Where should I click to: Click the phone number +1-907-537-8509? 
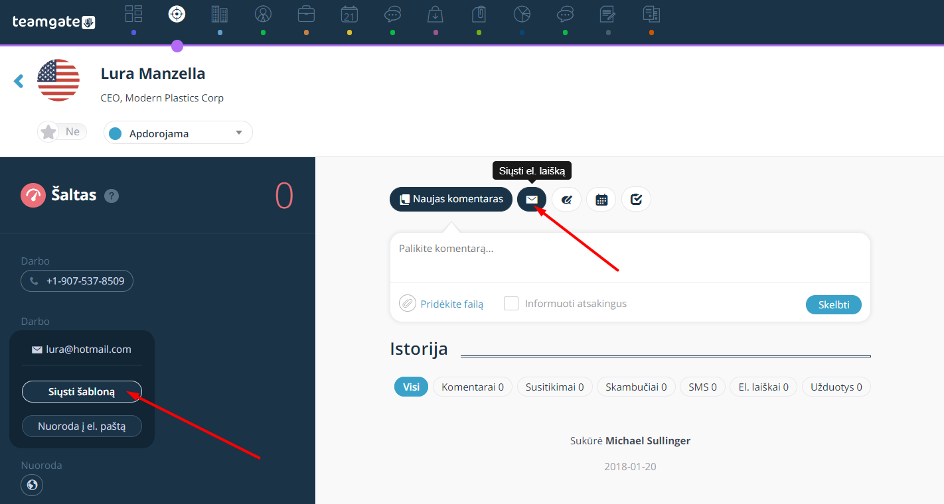coord(77,281)
